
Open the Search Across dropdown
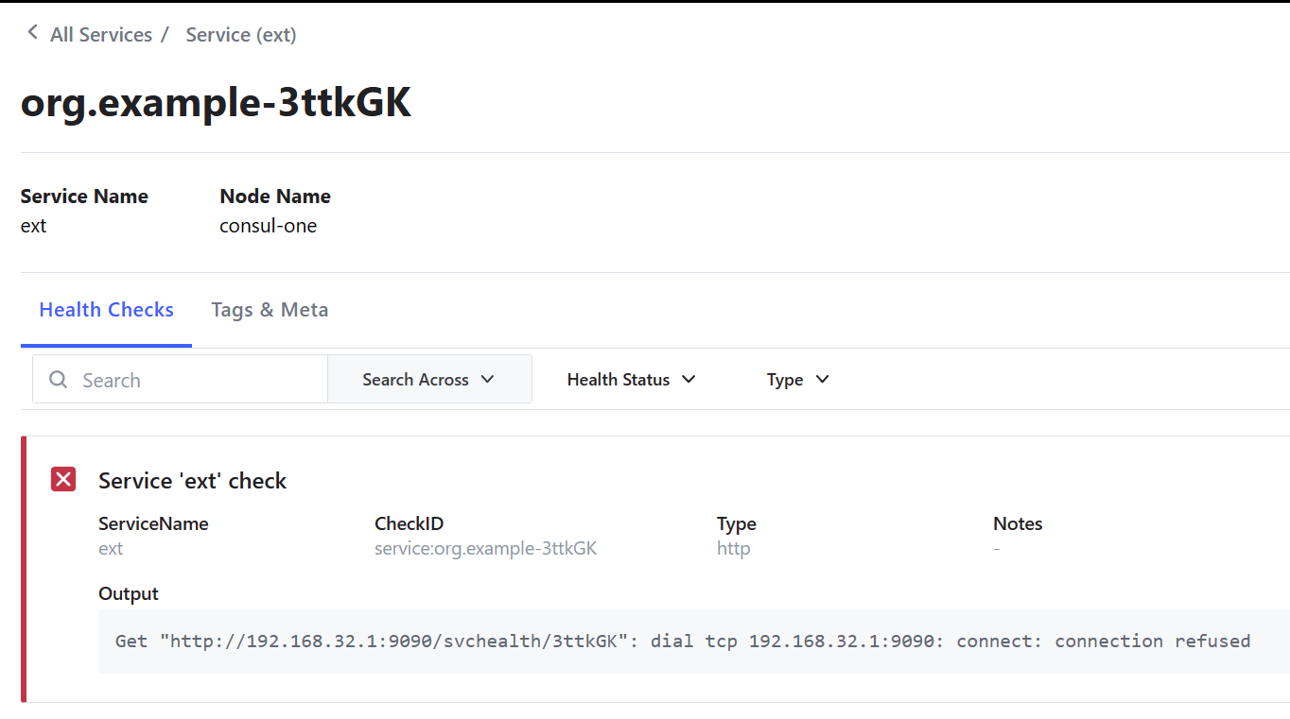point(429,379)
